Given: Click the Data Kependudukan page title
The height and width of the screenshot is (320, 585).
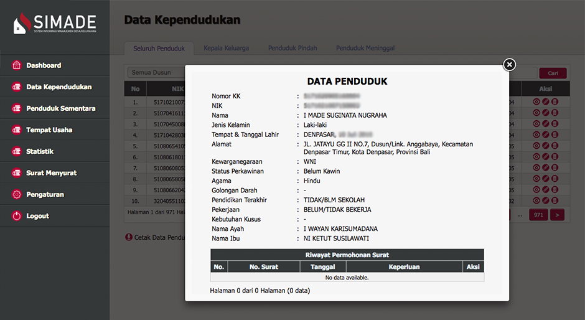Looking at the screenshot, I should click(x=182, y=20).
